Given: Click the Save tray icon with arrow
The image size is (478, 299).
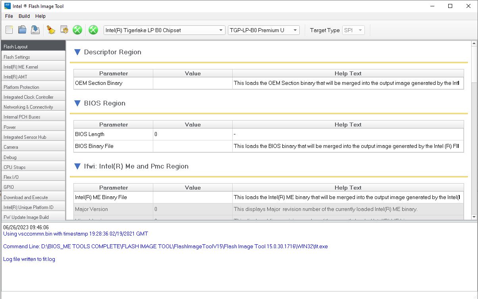Looking at the screenshot, I should pyautogui.click(x=35, y=30).
